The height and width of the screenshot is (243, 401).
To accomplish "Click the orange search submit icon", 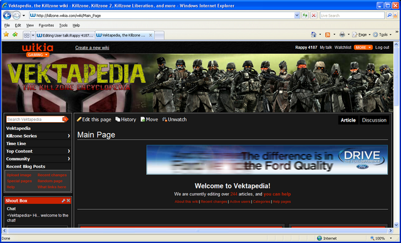I will pyautogui.click(x=66, y=120).
